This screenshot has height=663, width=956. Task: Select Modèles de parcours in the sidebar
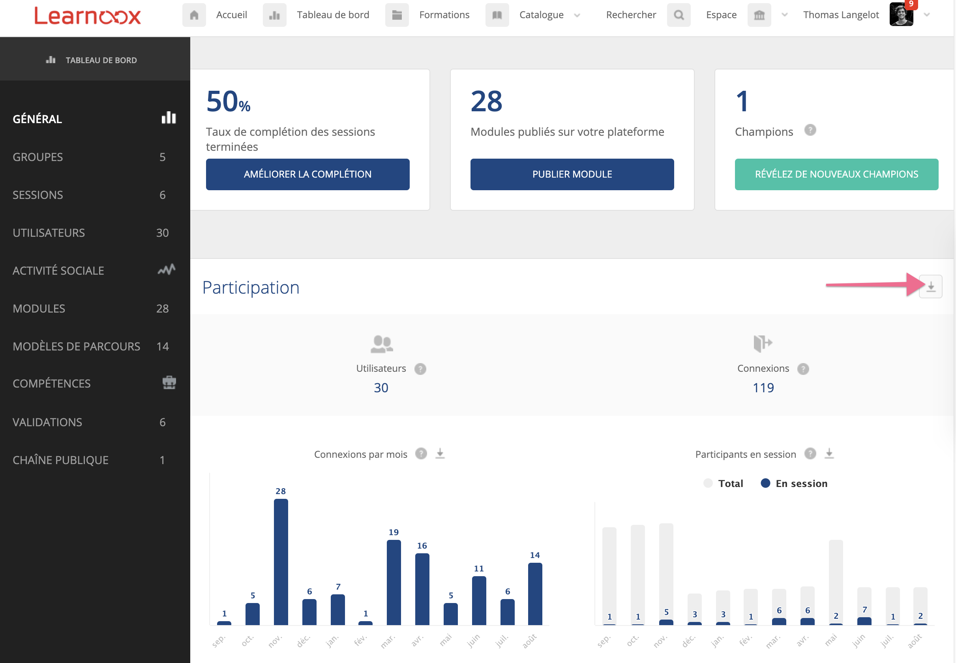pos(77,346)
